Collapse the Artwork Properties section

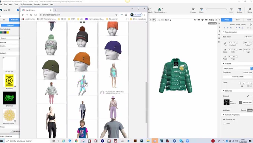point(224,115)
